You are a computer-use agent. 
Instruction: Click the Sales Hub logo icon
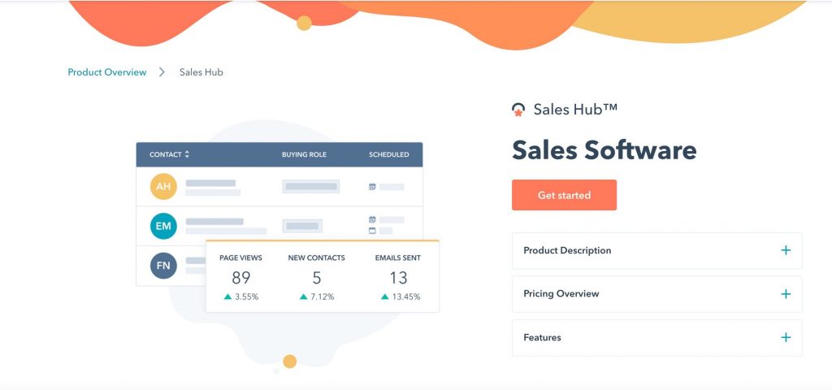pyautogui.click(x=518, y=110)
